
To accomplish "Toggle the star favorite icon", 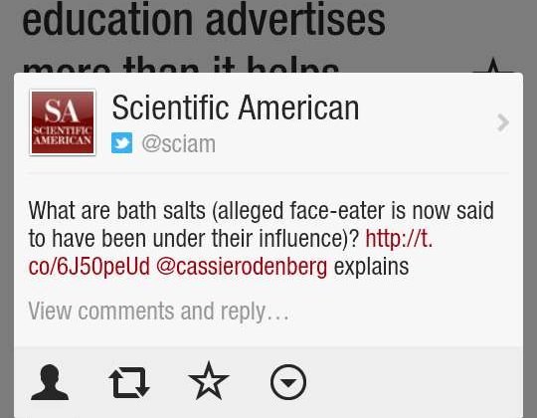I will (209, 381).
